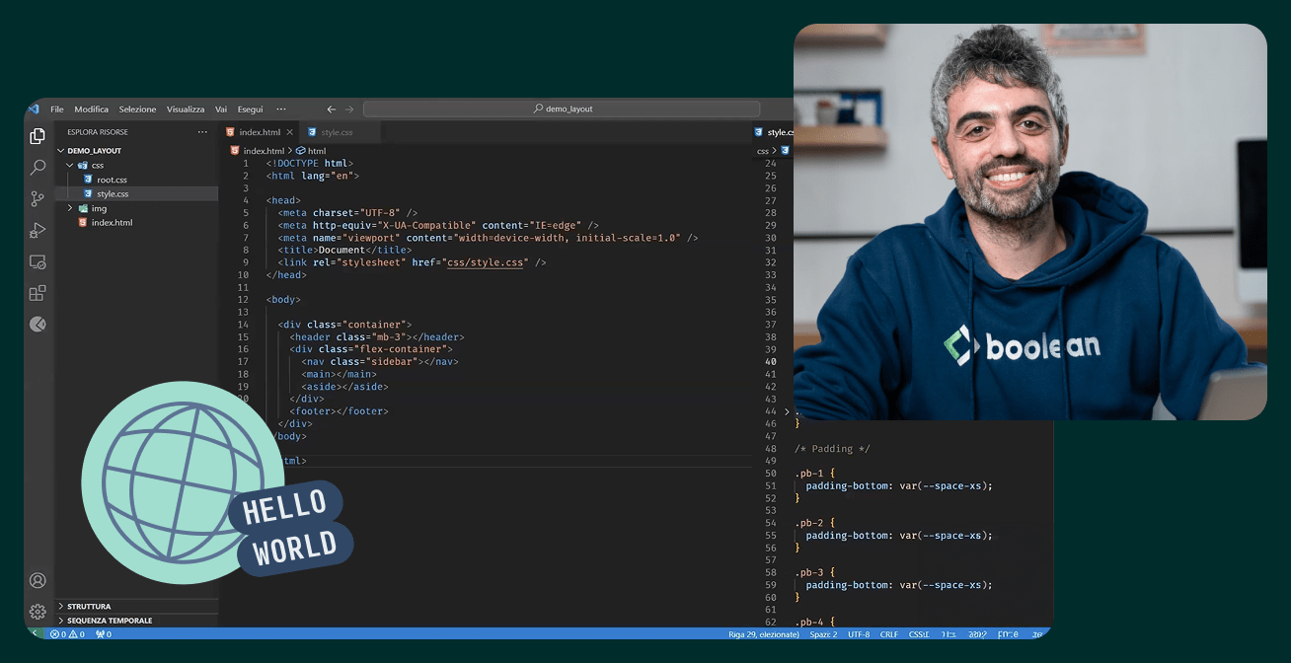
Task: Select the Esplora Risorse explorer icon
Action: (x=38, y=136)
